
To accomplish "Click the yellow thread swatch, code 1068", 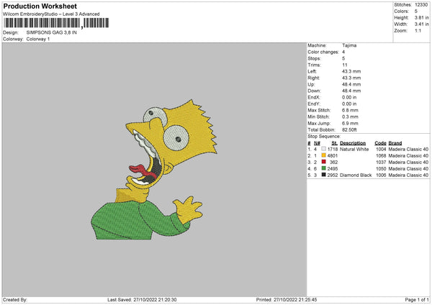I will [323, 155].
